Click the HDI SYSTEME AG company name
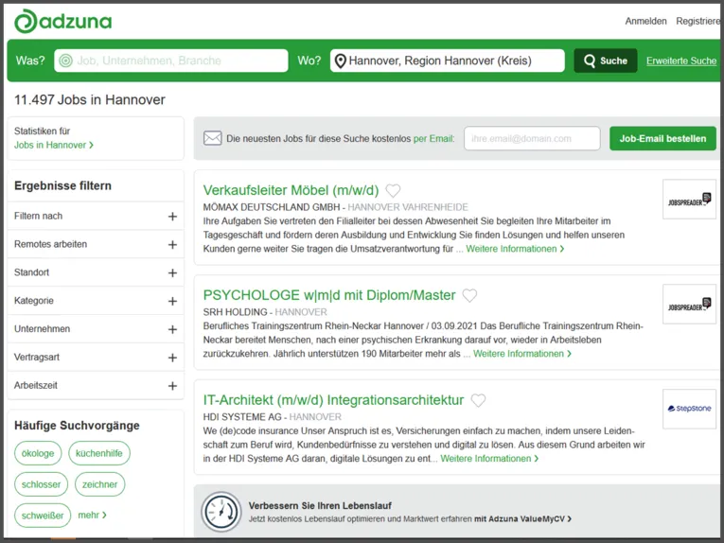This screenshot has height=543, width=724. pos(242,417)
